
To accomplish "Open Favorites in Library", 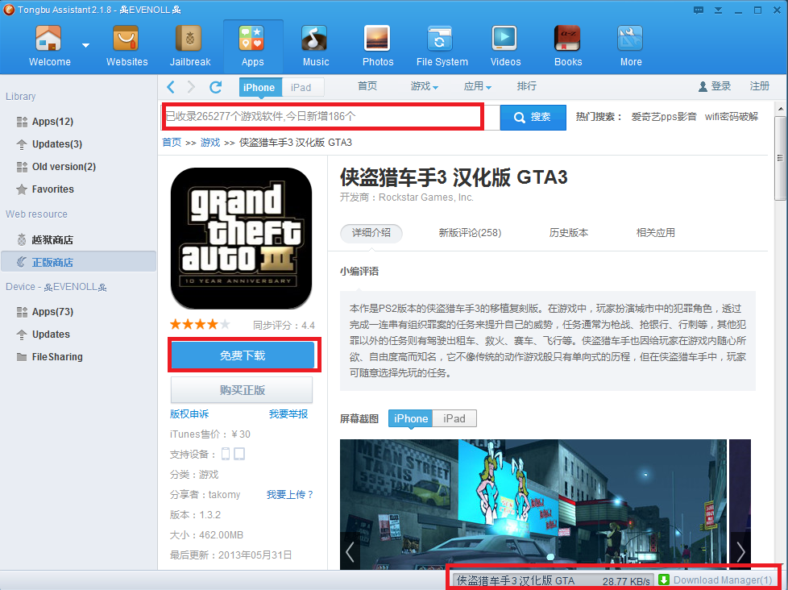I will point(52,189).
